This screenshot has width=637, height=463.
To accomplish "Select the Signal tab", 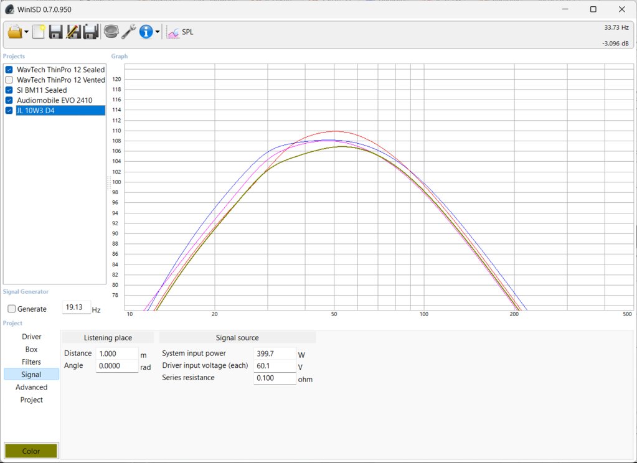I will coord(32,375).
